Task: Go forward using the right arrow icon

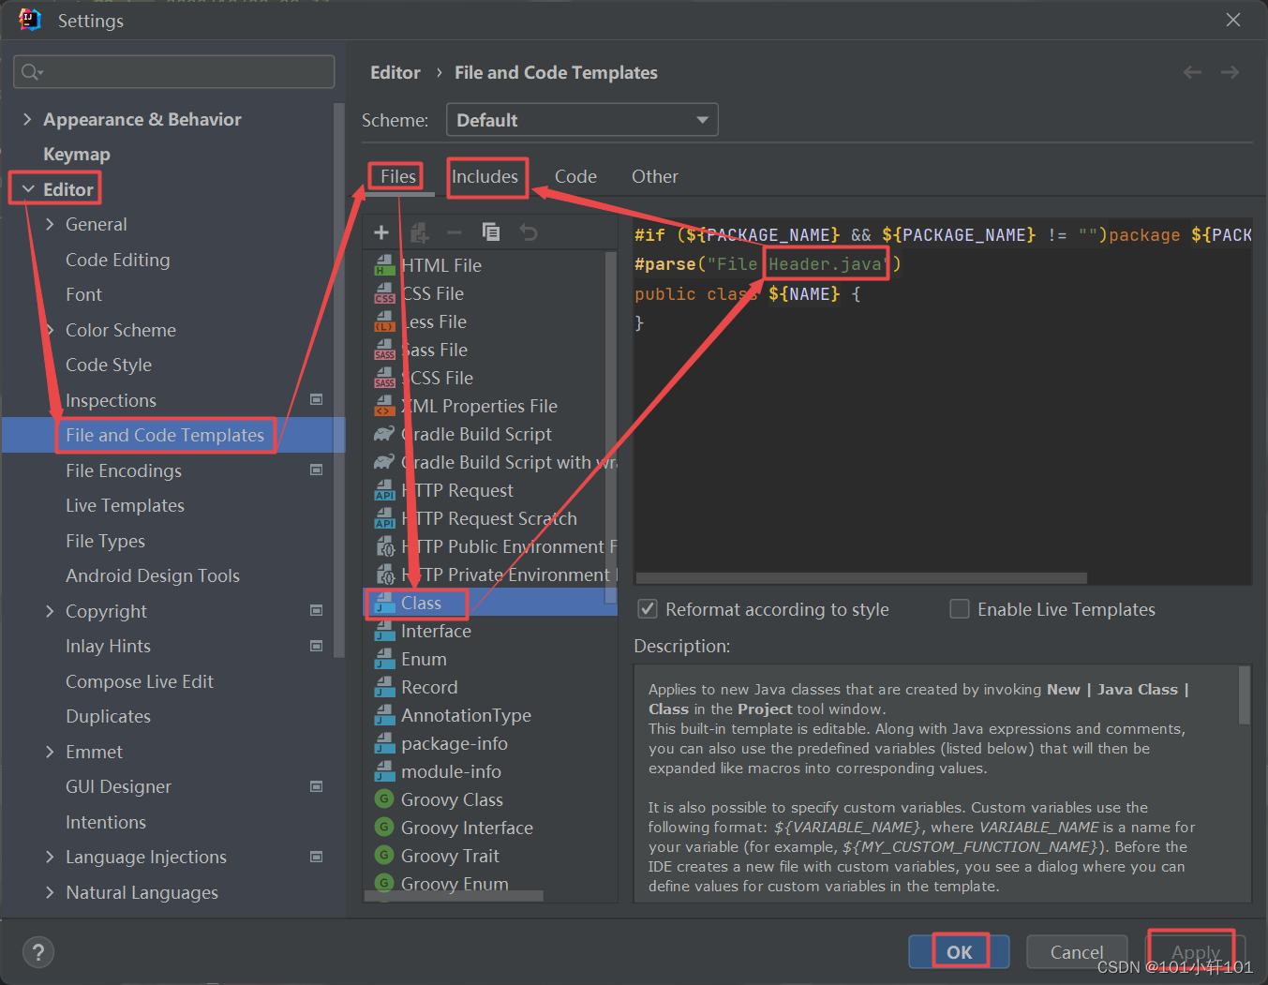Action: click(x=1230, y=72)
